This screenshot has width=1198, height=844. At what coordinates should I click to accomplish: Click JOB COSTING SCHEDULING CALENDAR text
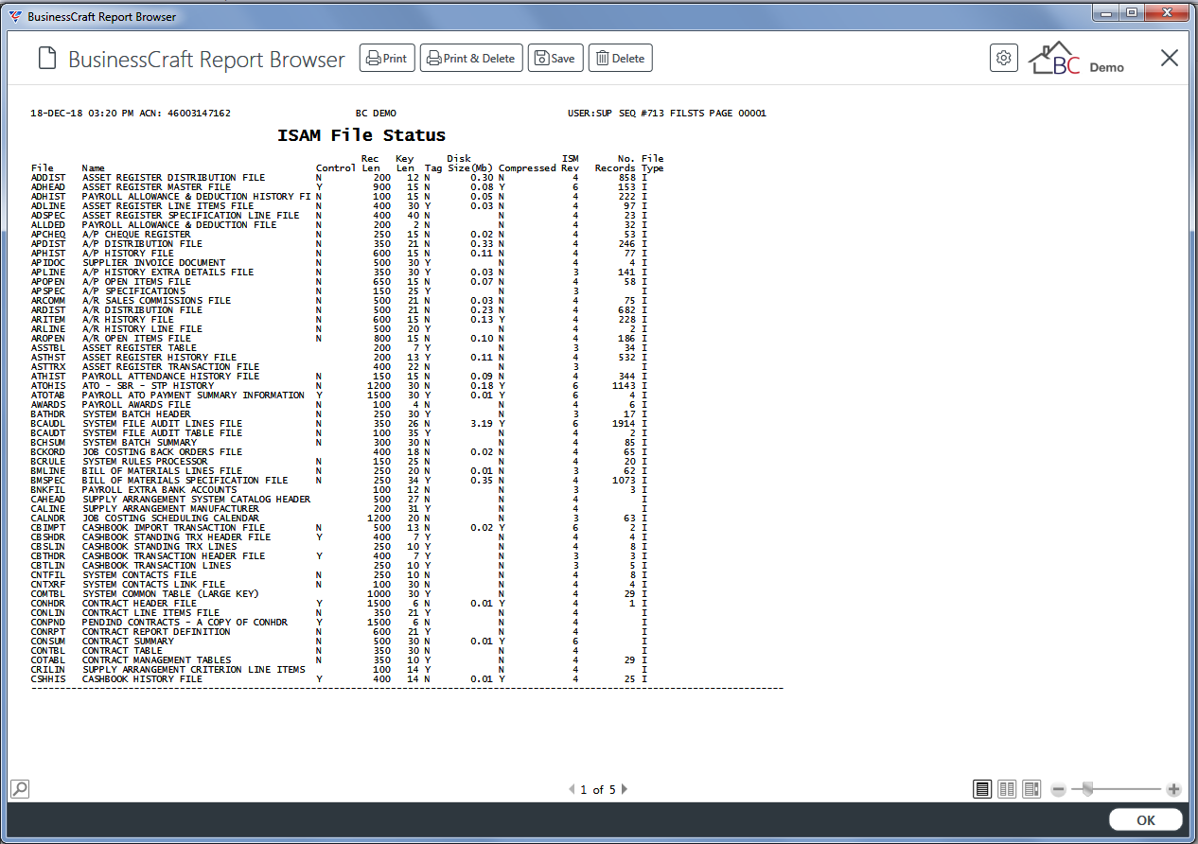click(x=170, y=519)
